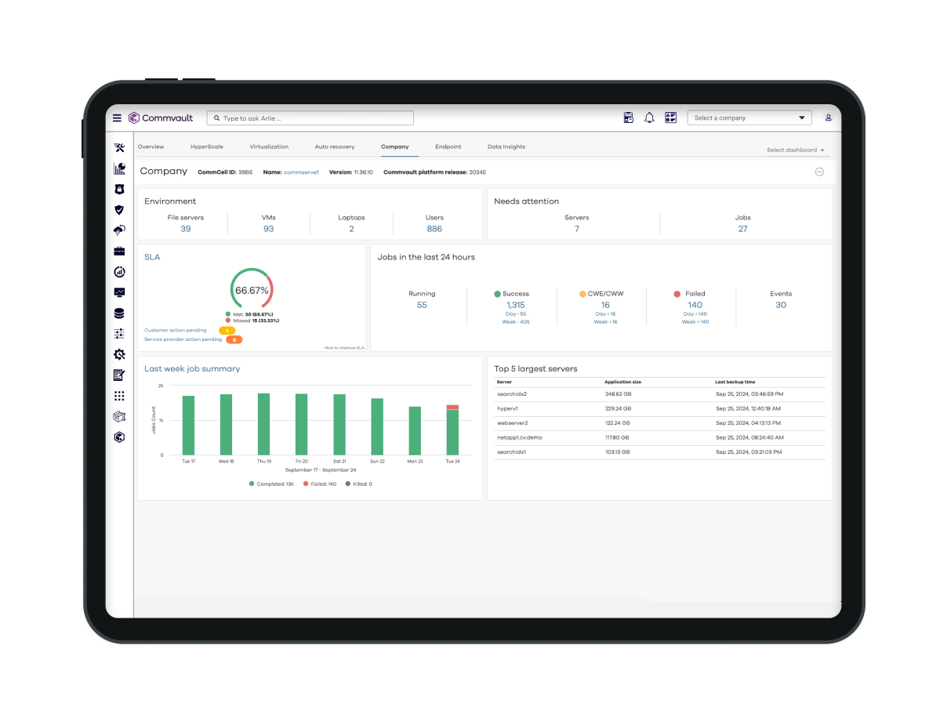Toggle the Failed series in chart legend
Screen dimensions: 947x728
pos(318,484)
